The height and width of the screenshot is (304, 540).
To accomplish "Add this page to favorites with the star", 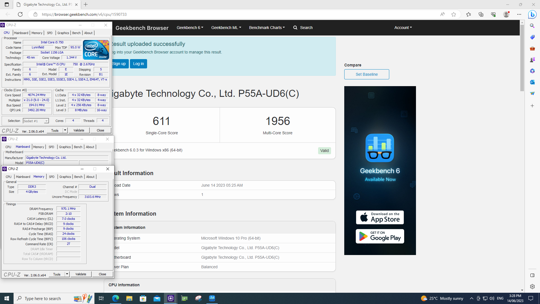I will 454,14.
